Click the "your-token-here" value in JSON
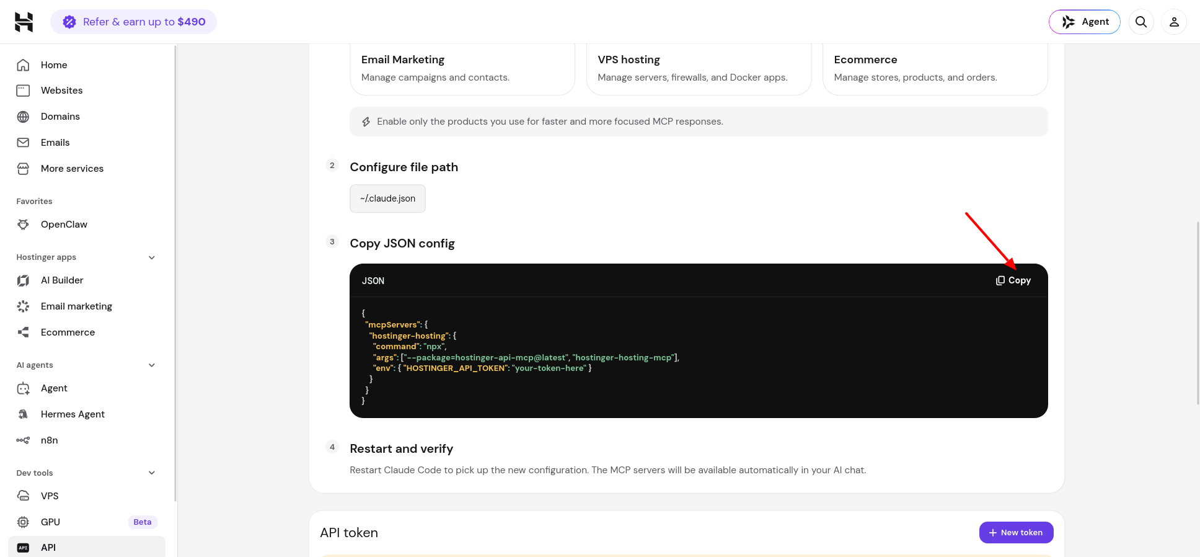 [x=549, y=368]
